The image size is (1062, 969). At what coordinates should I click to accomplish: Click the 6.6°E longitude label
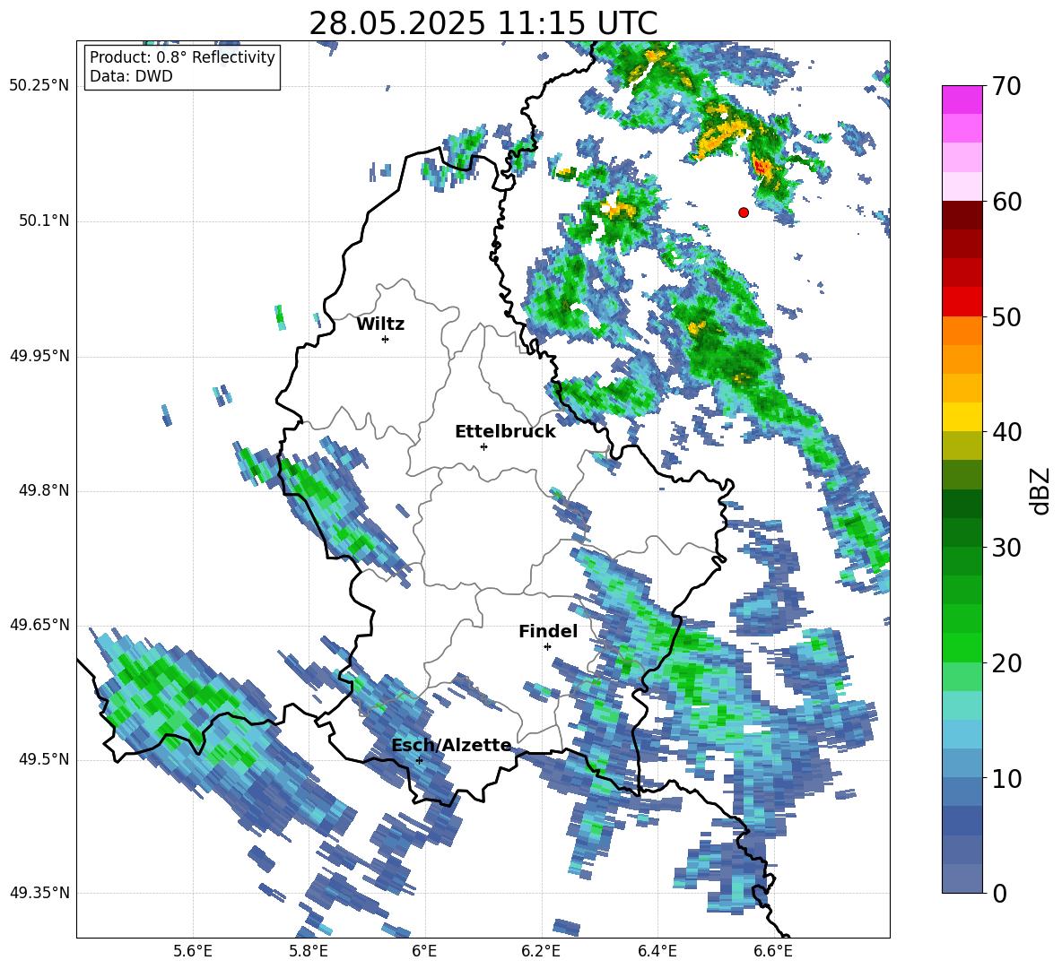(773, 951)
